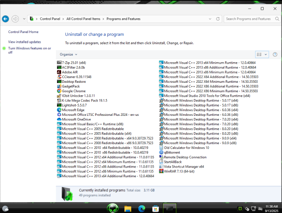Select Visual Studio 2010 Tools for Office Runtime
Image resolution: width=282 pixels, height=213 pixels.
(x=205, y=96)
